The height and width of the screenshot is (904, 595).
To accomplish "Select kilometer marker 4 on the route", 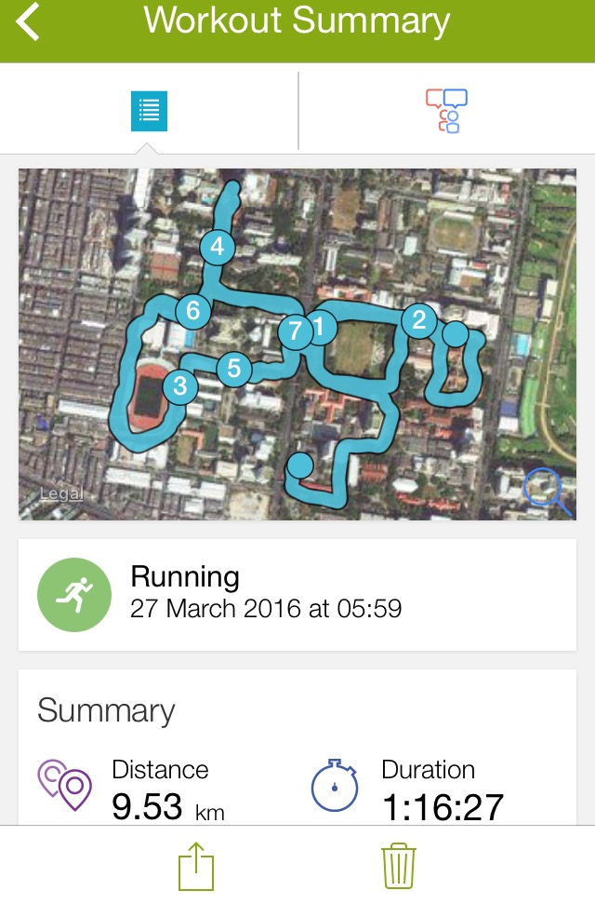I will click(218, 247).
